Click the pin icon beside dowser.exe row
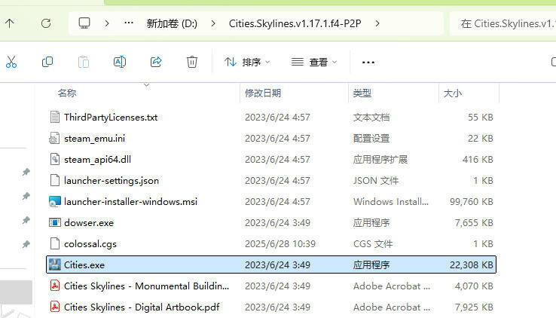Image resolution: width=556 pixels, height=318 pixels. click(26, 220)
